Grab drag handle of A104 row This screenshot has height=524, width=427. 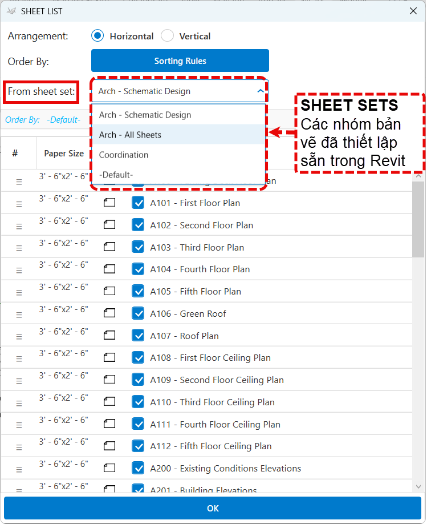click(19, 271)
